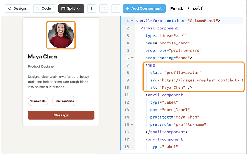Click the paper plane icon in Design button
Viewport: 247px width, 154px height.
10,8
